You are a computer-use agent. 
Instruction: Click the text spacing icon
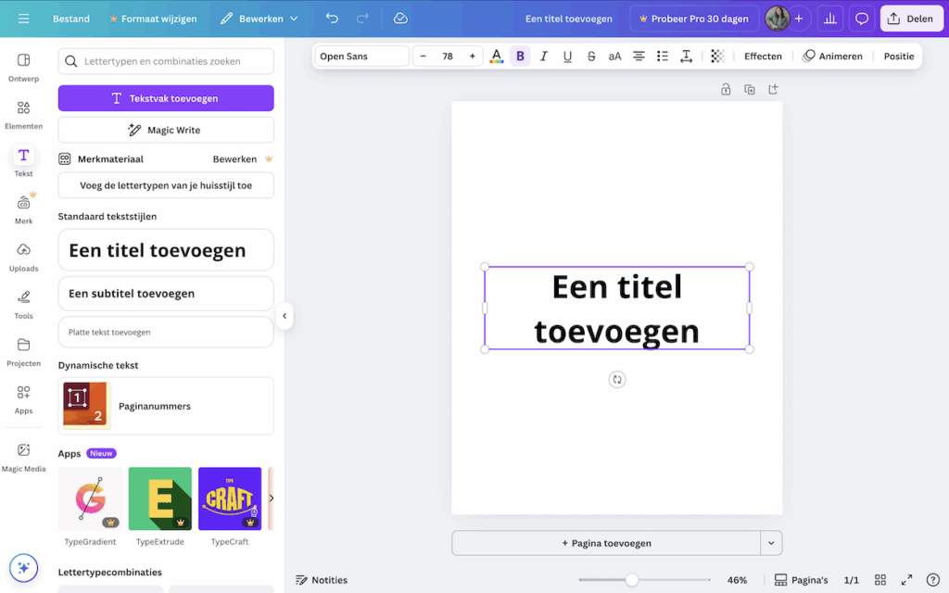[x=686, y=57]
